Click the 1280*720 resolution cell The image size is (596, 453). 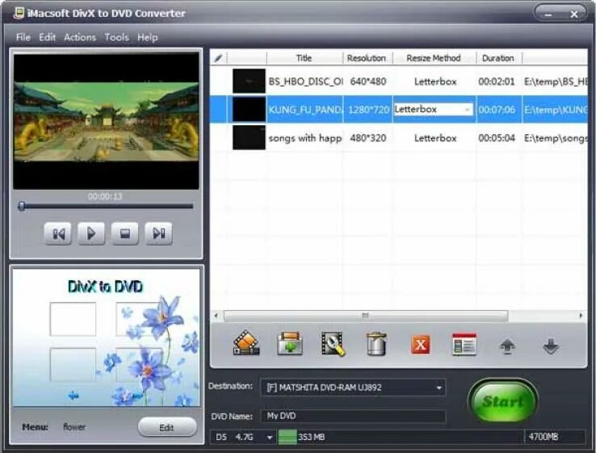pyautogui.click(x=368, y=110)
